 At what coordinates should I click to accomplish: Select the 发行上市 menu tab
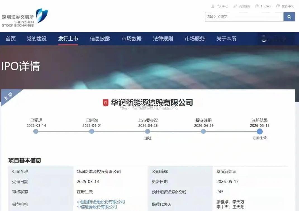click(68, 39)
